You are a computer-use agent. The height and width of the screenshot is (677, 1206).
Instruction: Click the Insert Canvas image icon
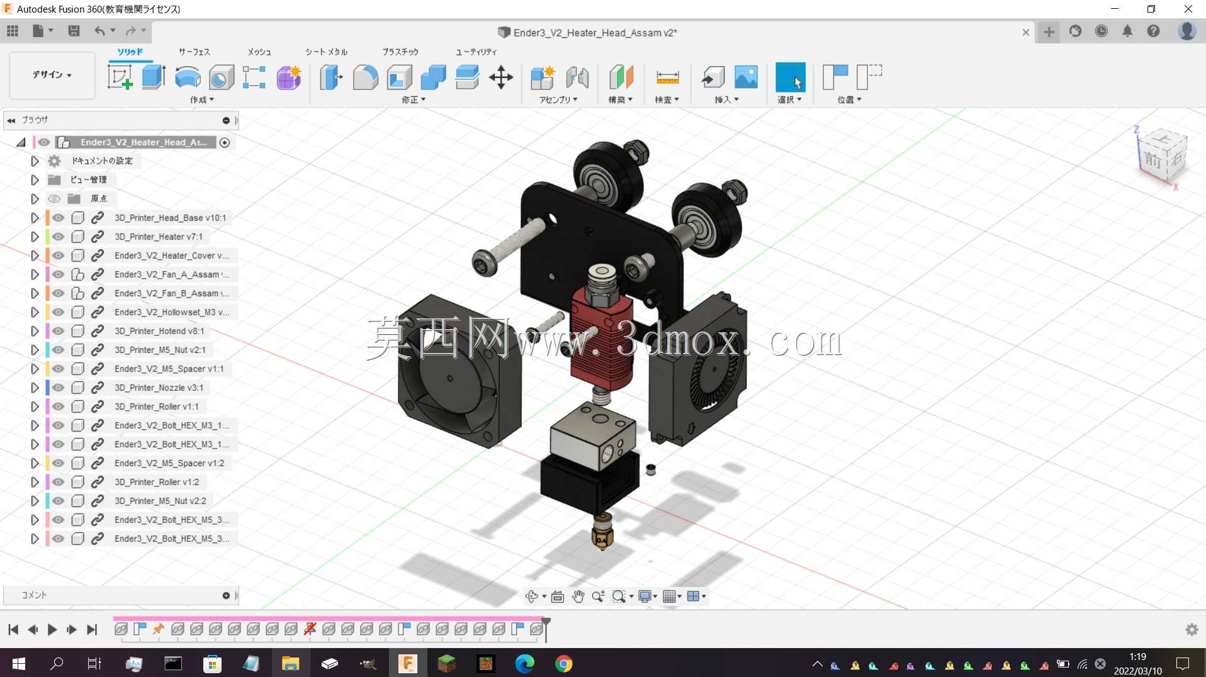pos(747,77)
